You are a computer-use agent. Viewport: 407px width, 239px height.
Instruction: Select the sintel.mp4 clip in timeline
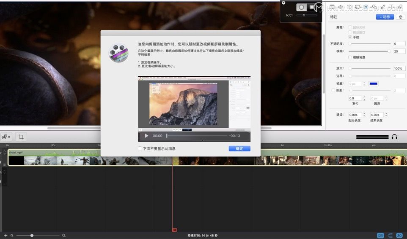[207, 157]
